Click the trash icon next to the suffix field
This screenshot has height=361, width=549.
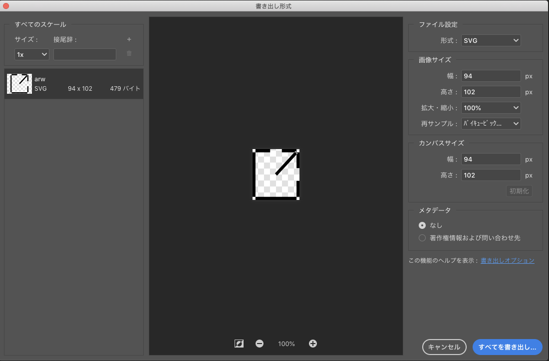click(129, 54)
